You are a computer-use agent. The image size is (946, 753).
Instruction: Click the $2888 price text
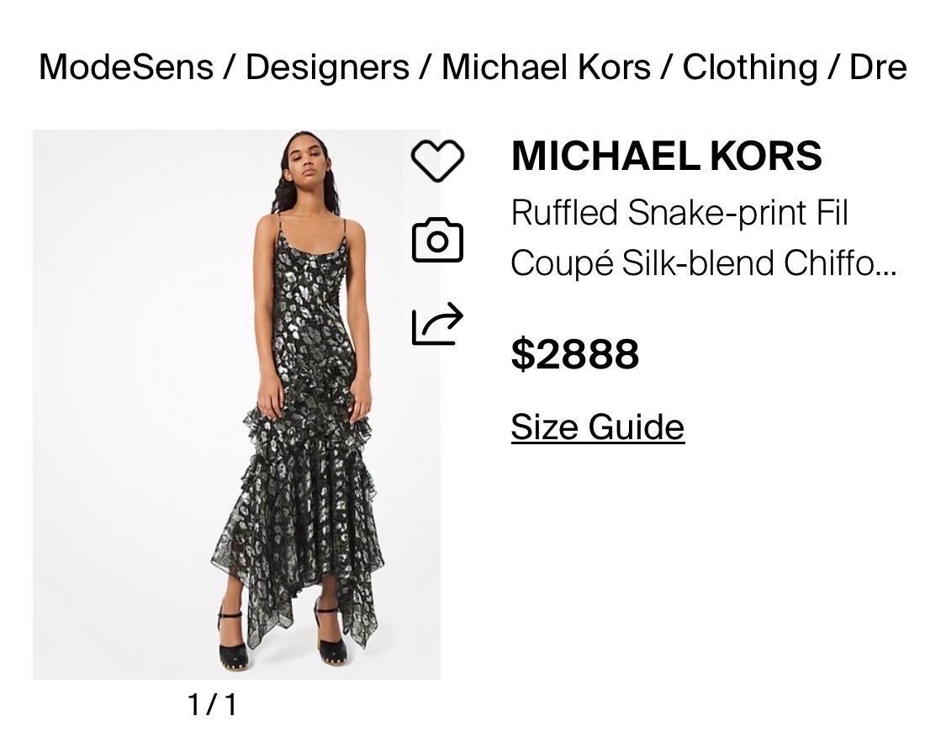(575, 353)
